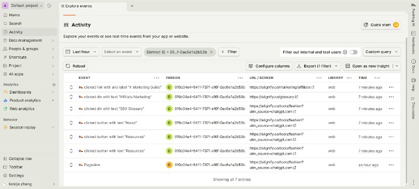The image size is (419, 189).
Task: Click the Filter button
Action: click(x=229, y=52)
